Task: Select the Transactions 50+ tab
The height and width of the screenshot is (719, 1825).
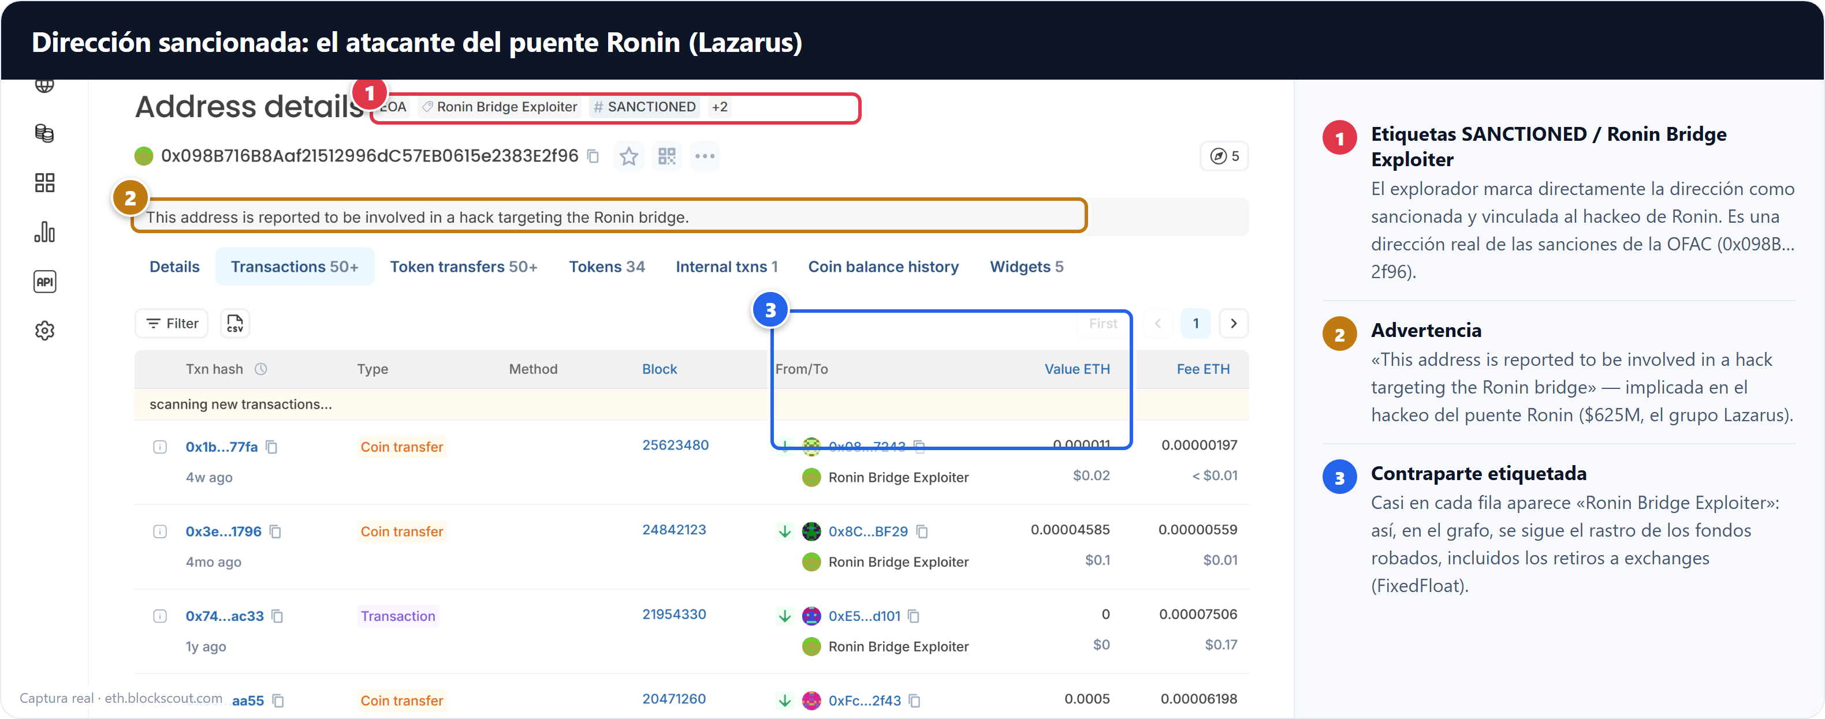Action: tap(295, 267)
